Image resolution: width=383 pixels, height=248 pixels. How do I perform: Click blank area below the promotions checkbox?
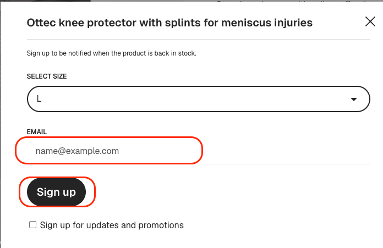[x=165, y=239]
